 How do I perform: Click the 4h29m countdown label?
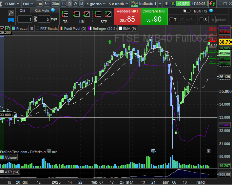pyautogui.click(x=224, y=53)
